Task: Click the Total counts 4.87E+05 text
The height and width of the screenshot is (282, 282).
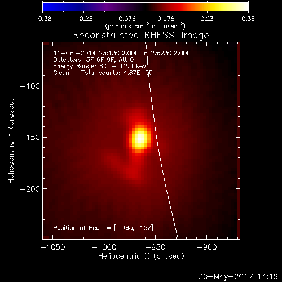Action: (117, 73)
